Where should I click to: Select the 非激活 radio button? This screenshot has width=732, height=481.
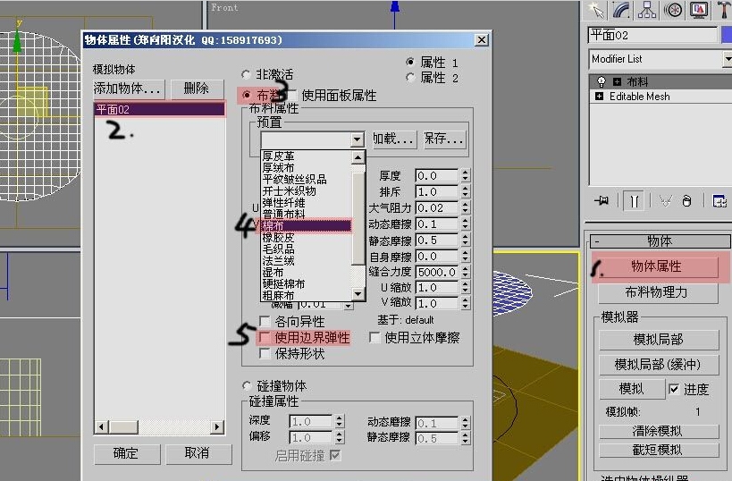tap(246, 75)
